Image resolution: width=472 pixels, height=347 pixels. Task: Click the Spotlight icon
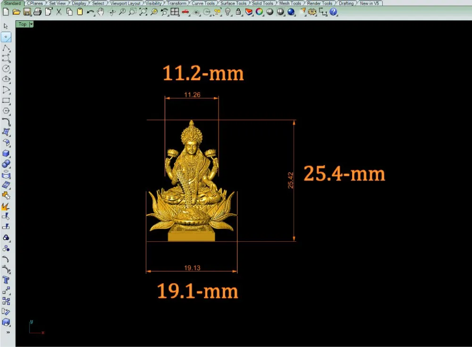pyautogui.click(x=303, y=12)
